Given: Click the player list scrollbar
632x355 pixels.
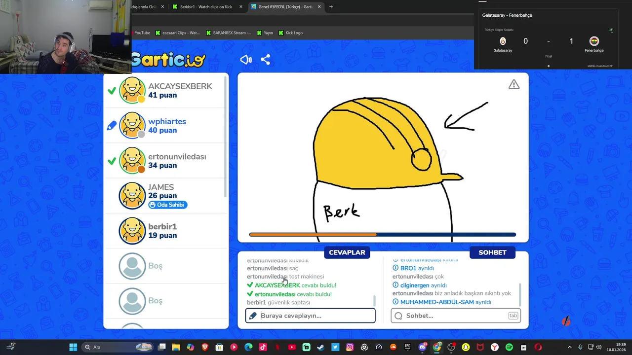Looking at the screenshot, I should click(226, 138).
